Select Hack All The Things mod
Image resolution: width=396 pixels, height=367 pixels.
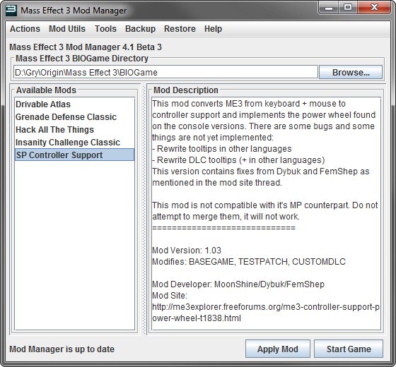tap(74, 130)
